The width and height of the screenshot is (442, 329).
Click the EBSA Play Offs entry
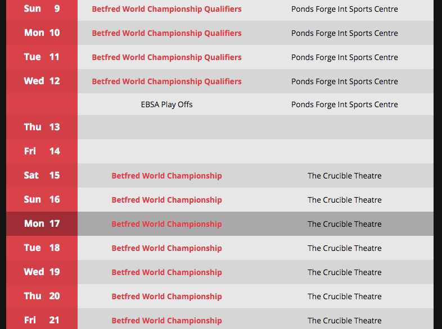click(166, 104)
